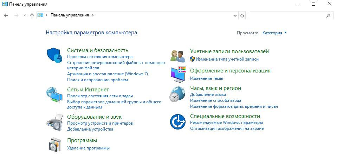
Task: Refresh the Control Panel address bar
Action: (242, 15)
